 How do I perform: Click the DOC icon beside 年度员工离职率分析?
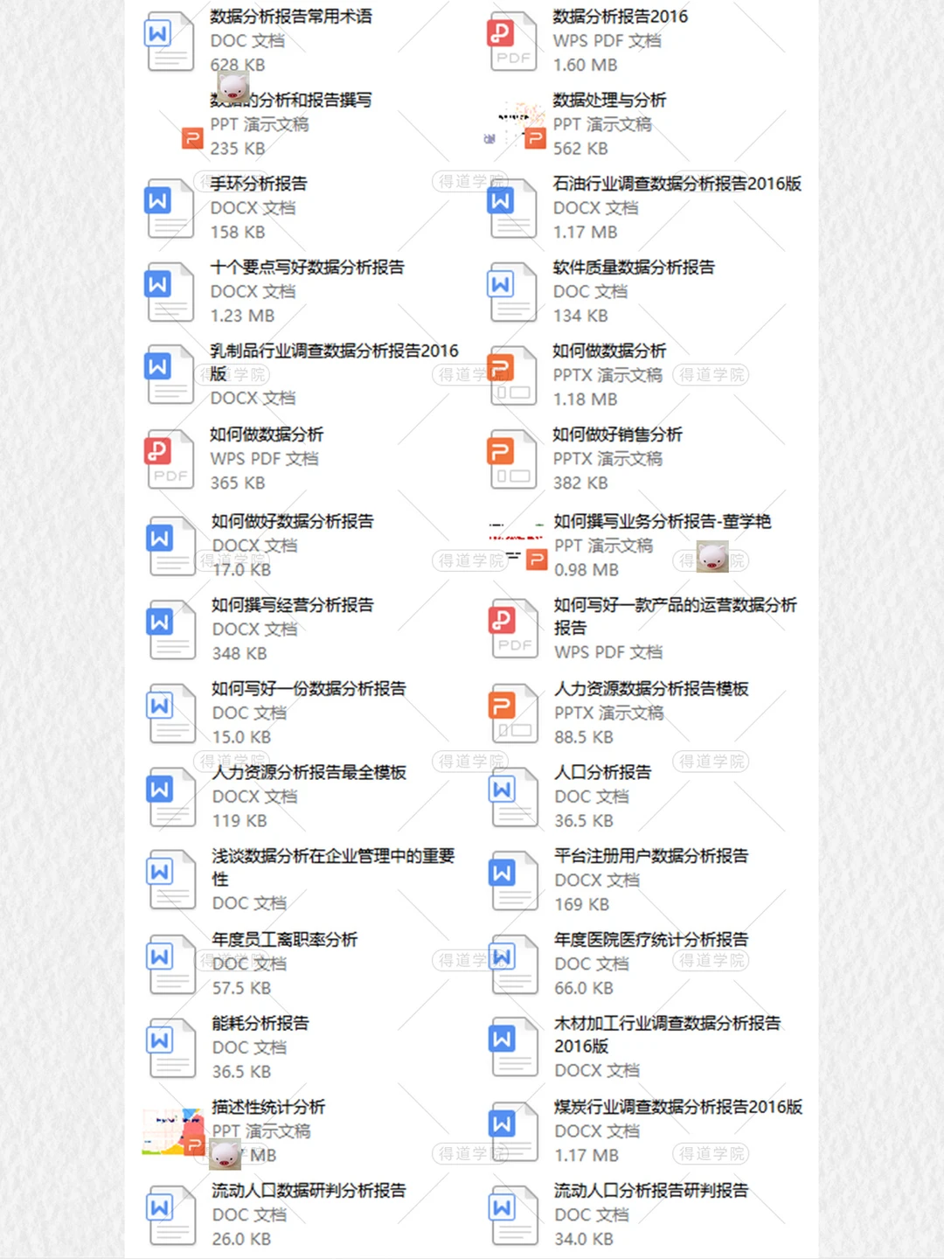click(x=169, y=963)
